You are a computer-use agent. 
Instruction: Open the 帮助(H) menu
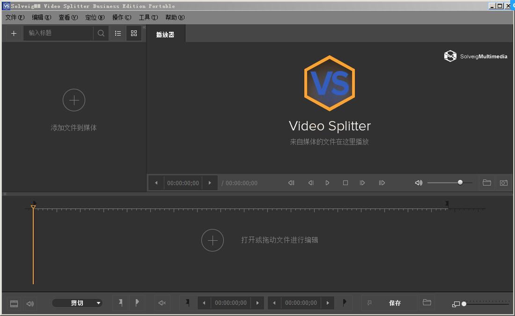click(x=175, y=17)
